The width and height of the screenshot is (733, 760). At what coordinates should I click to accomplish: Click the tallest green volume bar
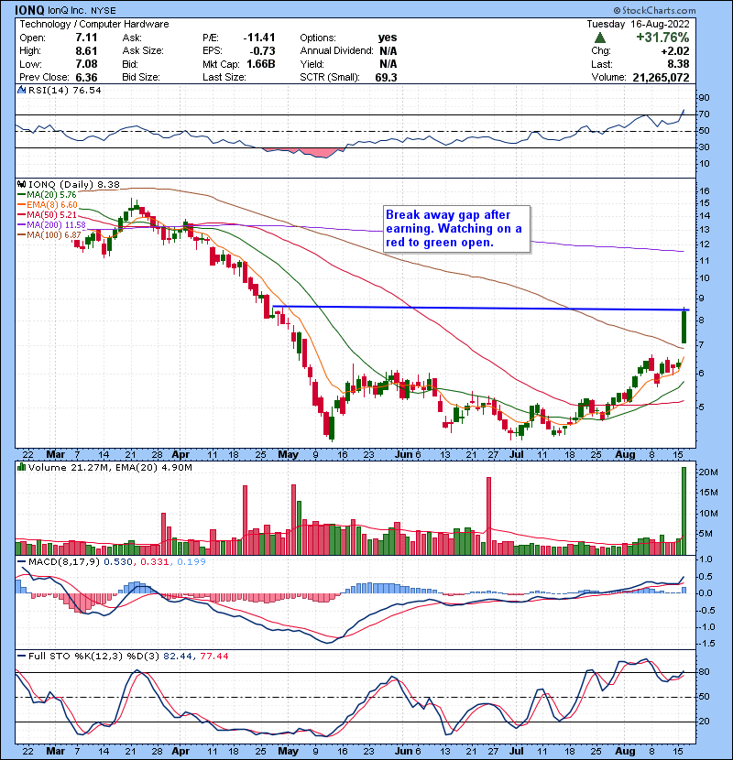pos(684,511)
